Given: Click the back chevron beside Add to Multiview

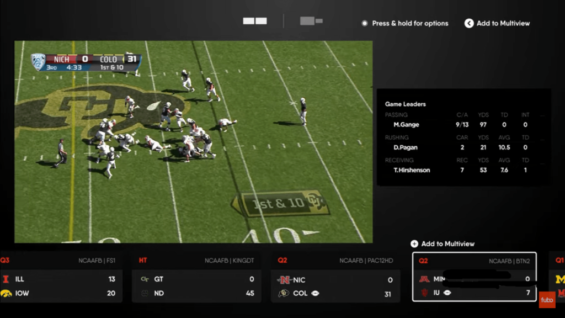Looking at the screenshot, I should tap(468, 23).
